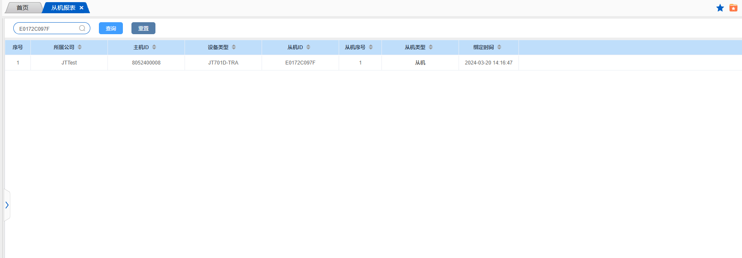
Task: Sort table by 从机序号 column
Action: click(371, 47)
